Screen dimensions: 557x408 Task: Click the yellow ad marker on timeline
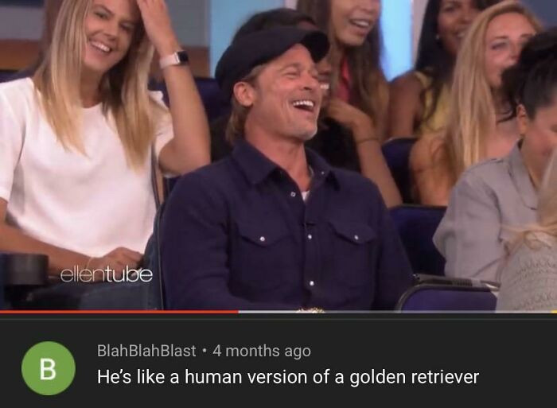tap(554, 312)
